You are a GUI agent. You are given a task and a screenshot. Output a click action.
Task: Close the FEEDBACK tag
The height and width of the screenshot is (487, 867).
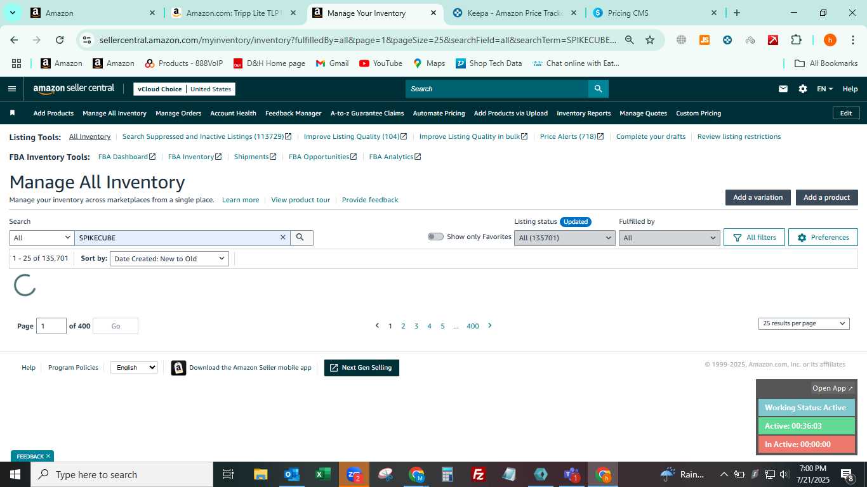(48, 456)
